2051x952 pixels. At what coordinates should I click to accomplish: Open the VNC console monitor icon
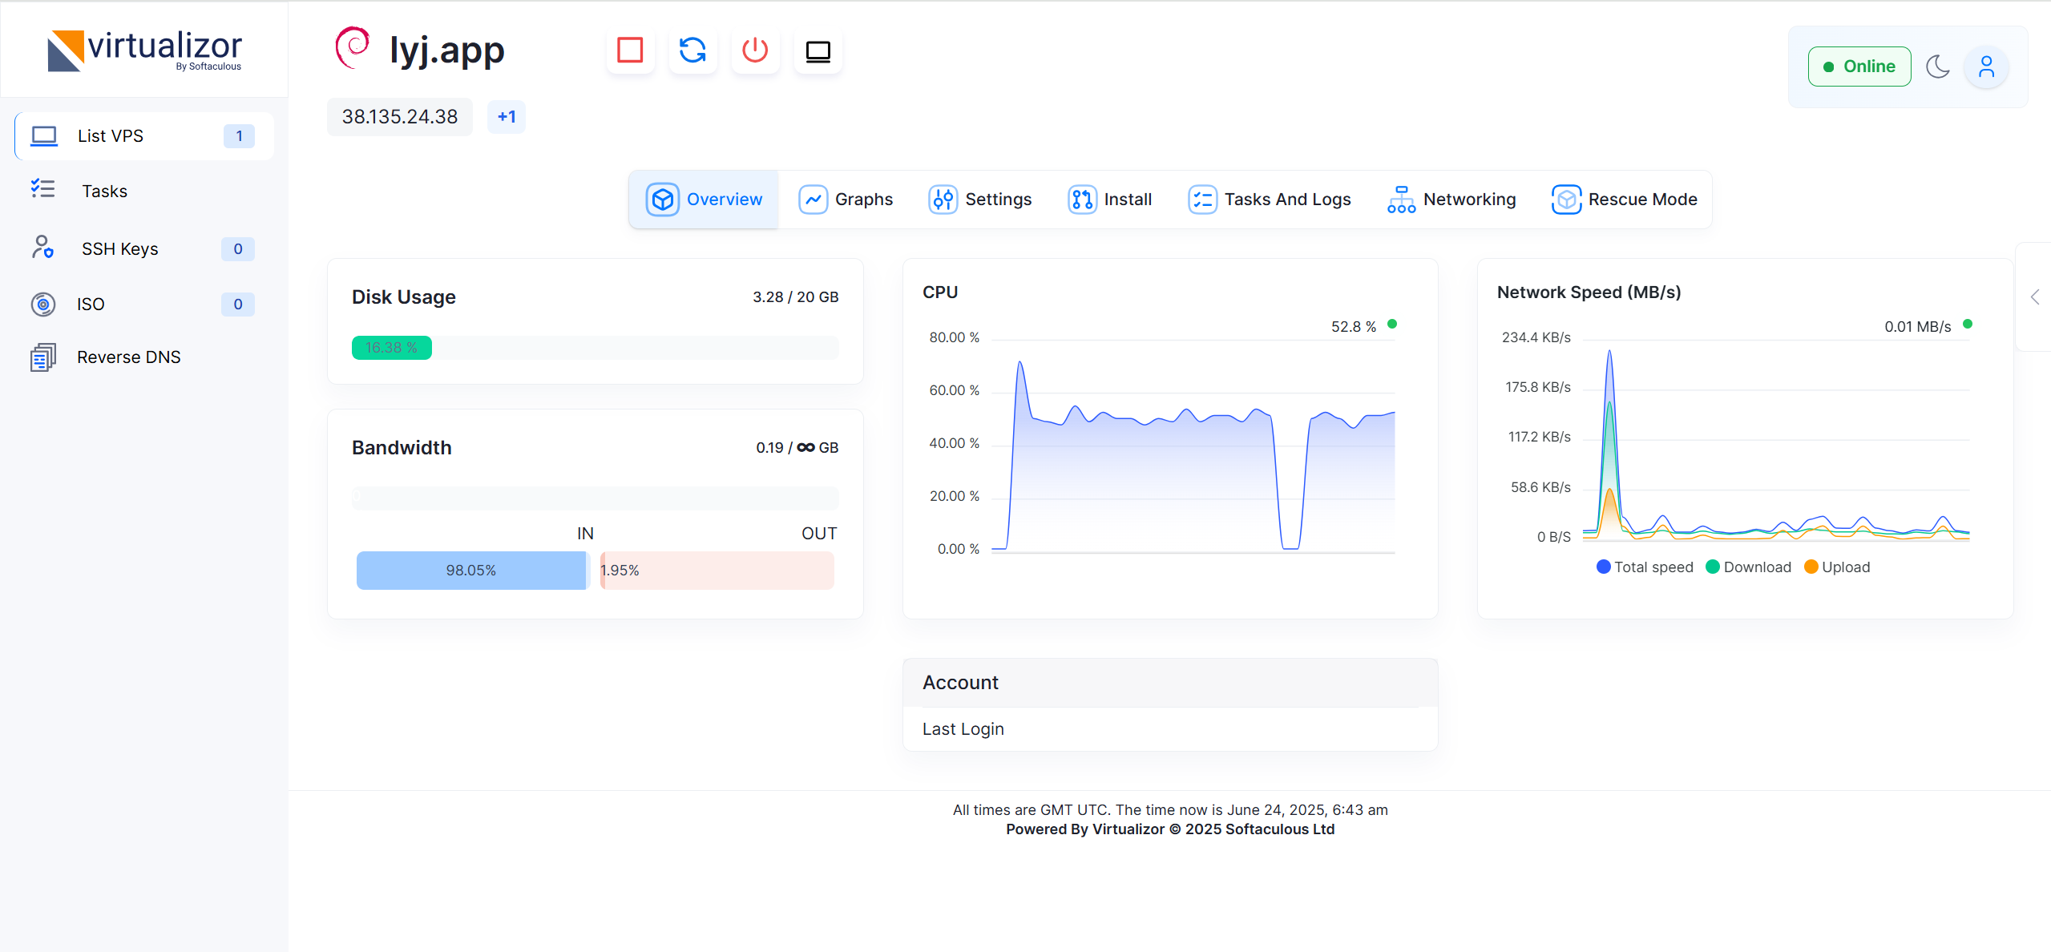pyautogui.click(x=818, y=50)
